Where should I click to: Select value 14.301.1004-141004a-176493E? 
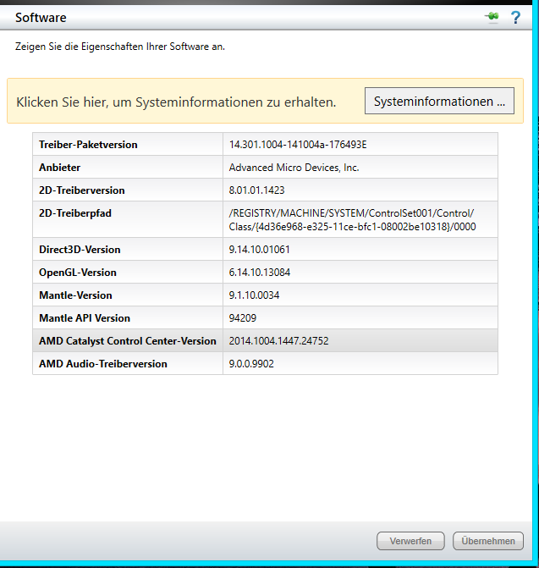click(x=298, y=145)
